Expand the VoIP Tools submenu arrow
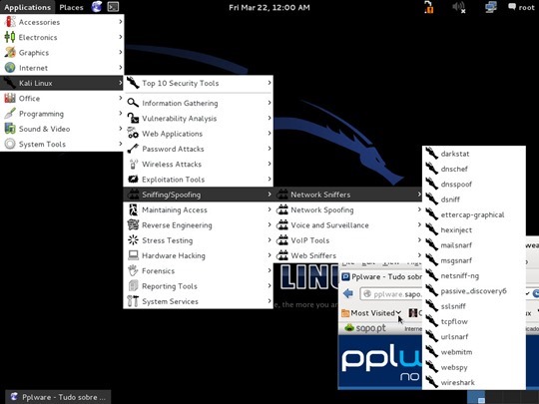This screenshot has height=404, width=539. (419, 240)
